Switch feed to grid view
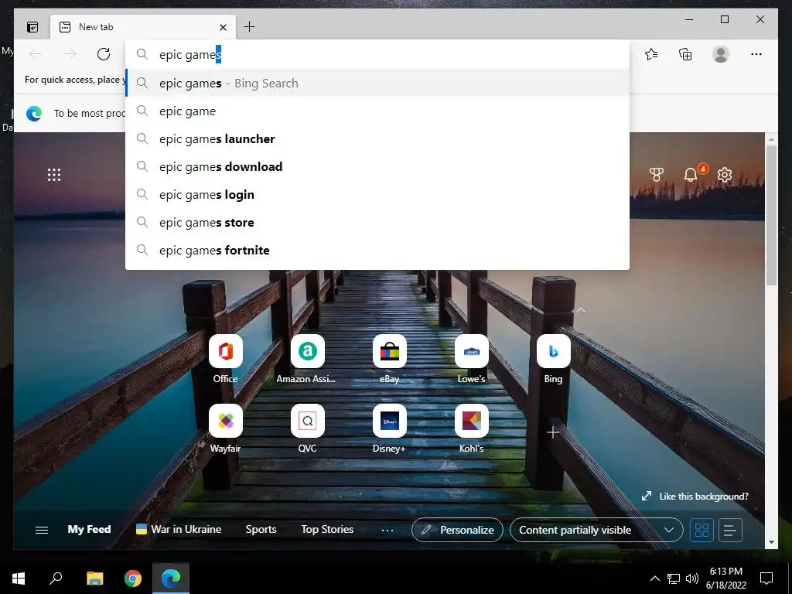 [x=702, y=531]
